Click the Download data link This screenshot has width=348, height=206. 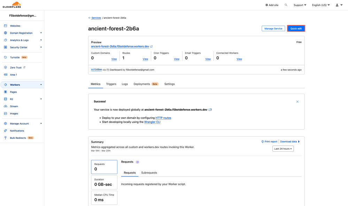(289, 142)
